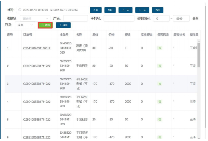Click the 手套租赁 name cell in row 2
208x141 pixels.
(82, 66)
